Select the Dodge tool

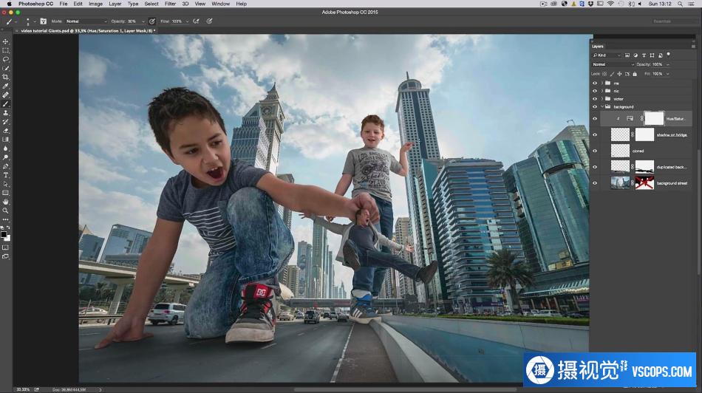(5, 157)
